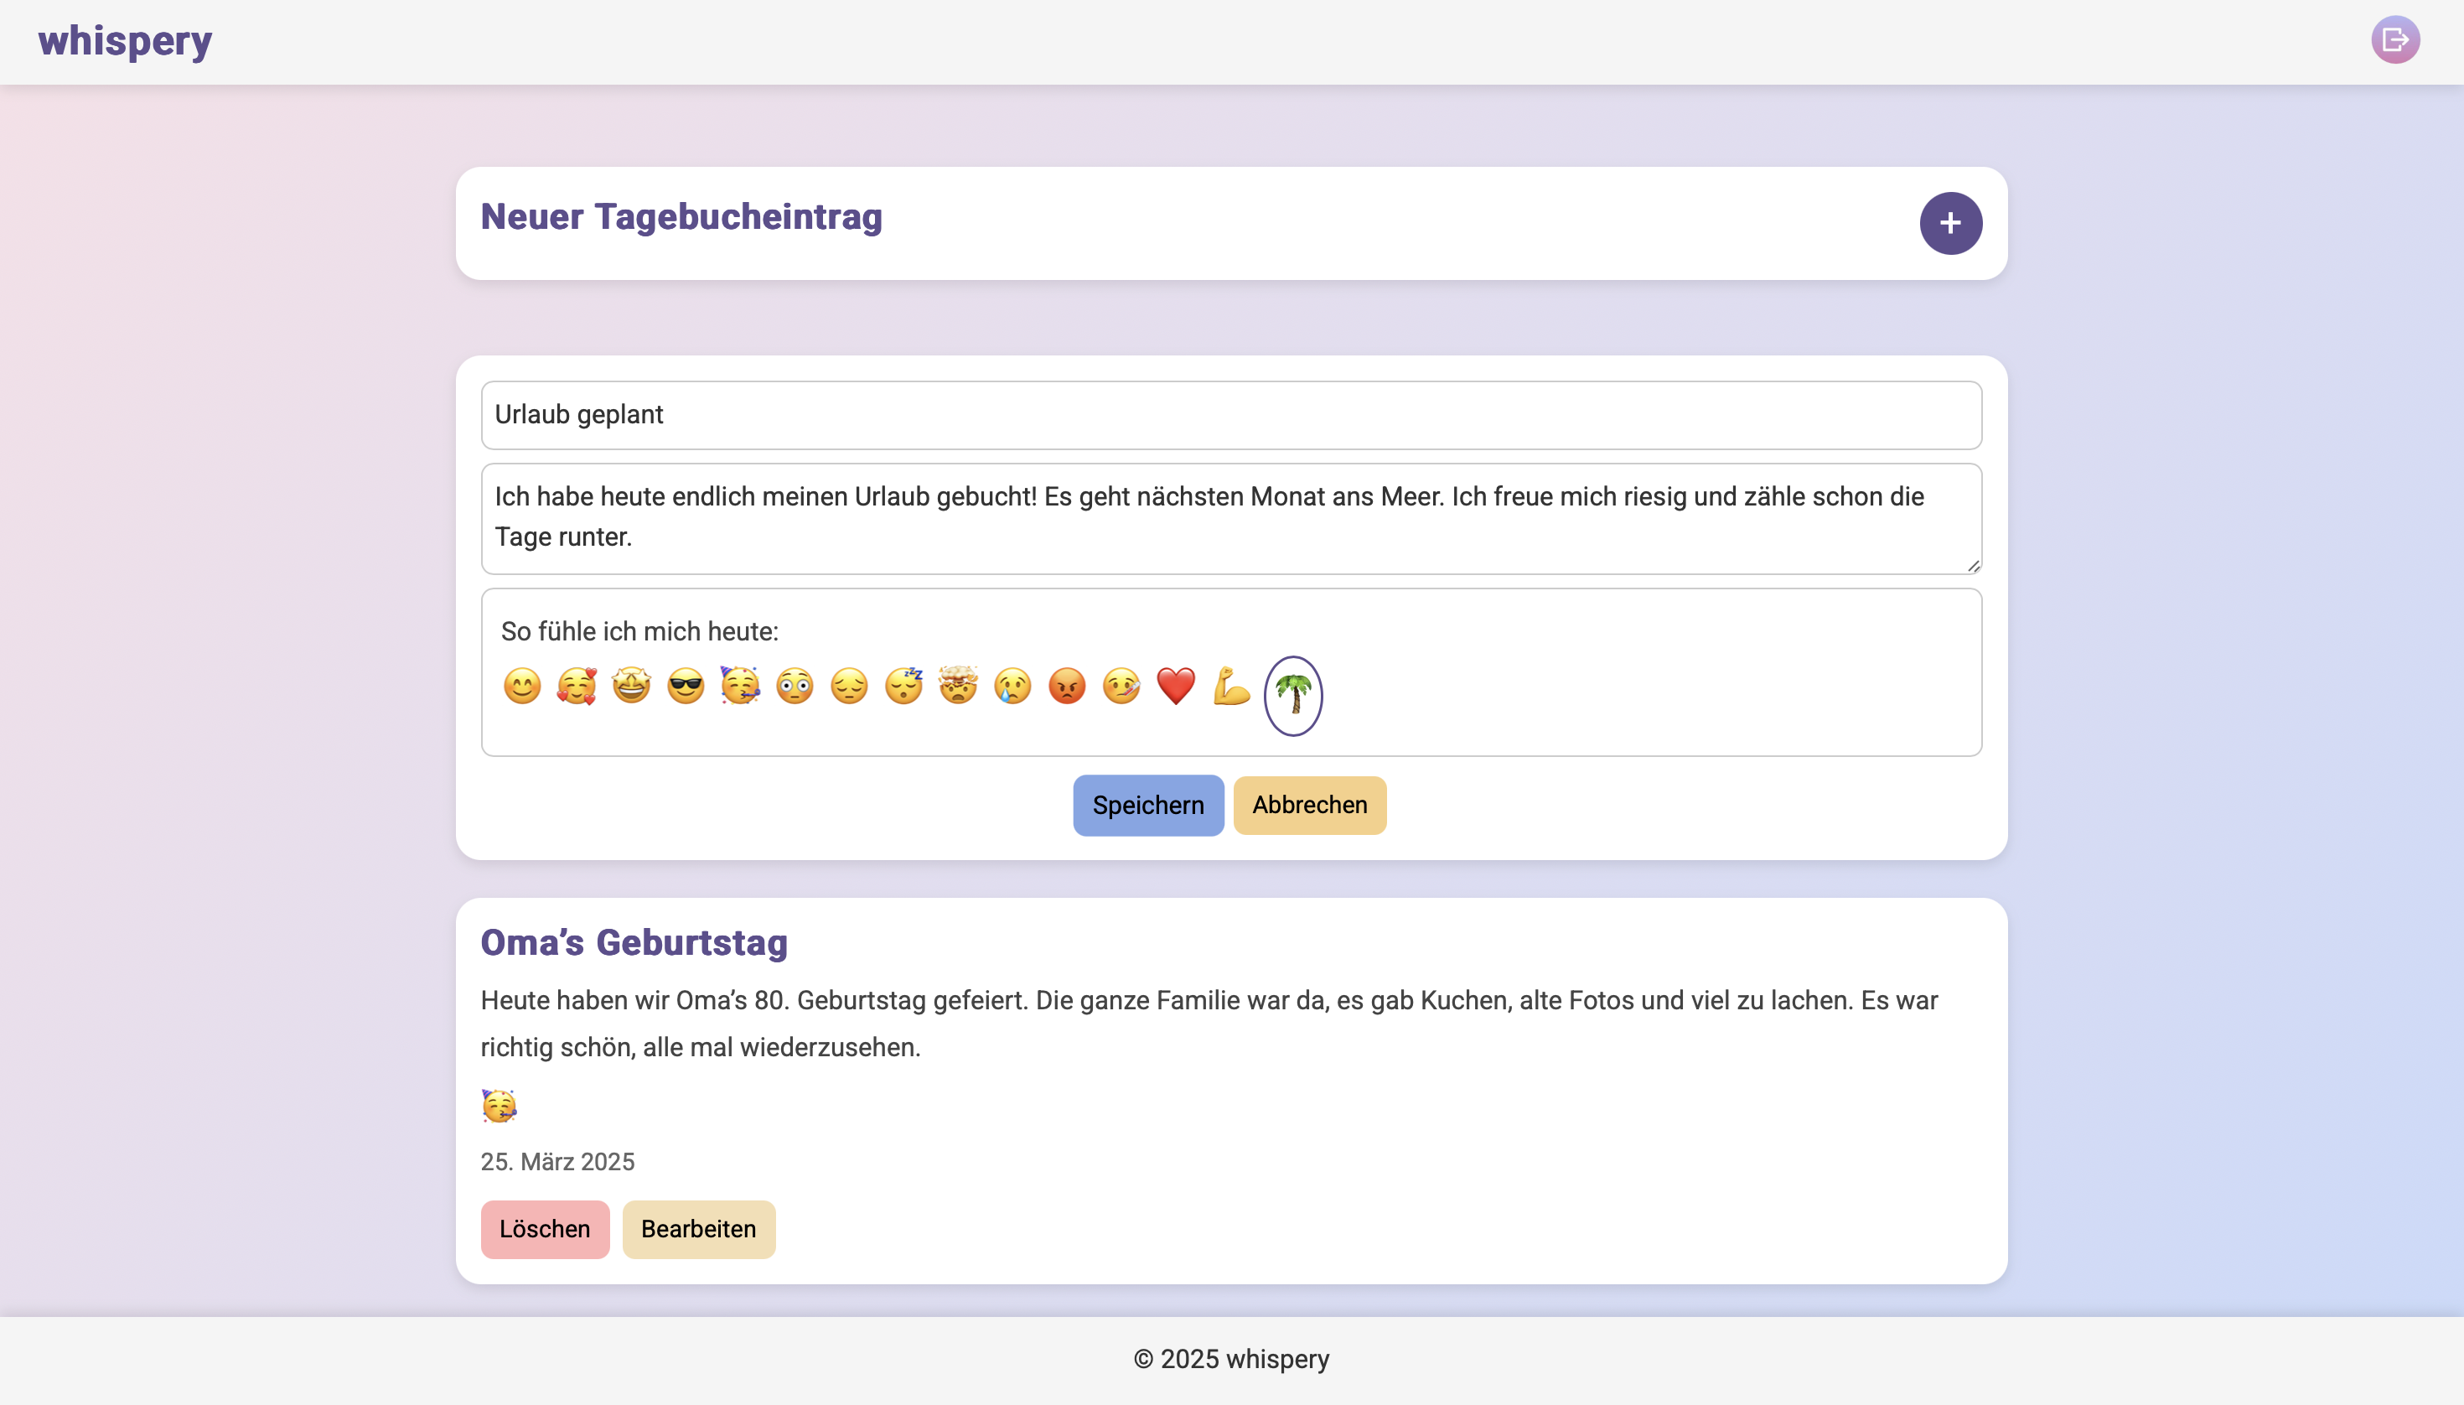Choose the sleeping-face emoji mood
Screen dimensions: 2464x1405
click(x=904, y=686)
